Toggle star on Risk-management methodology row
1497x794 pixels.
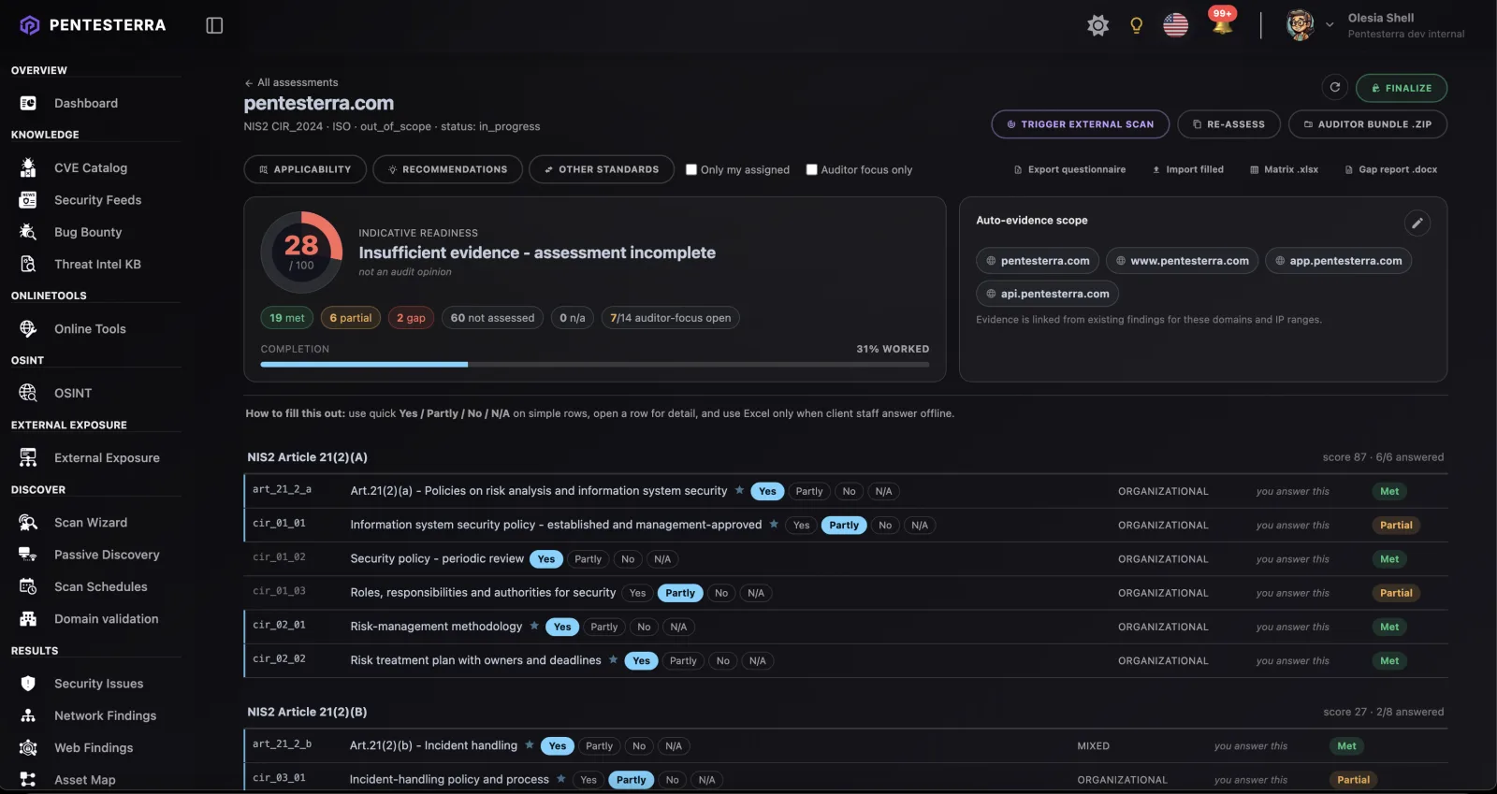coord(534,626)
